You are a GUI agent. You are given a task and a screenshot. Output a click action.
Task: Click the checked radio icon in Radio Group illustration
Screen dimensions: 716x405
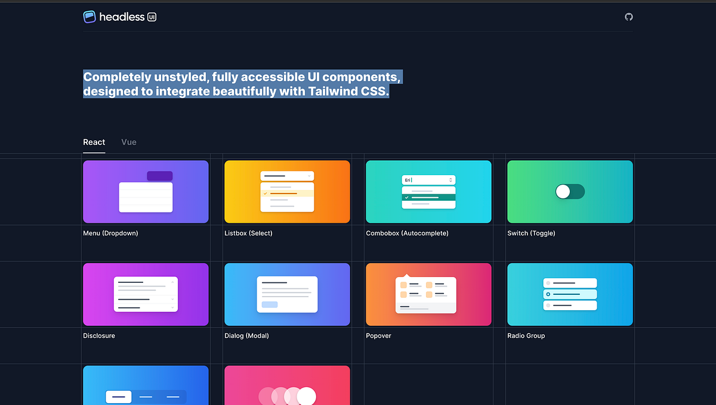click(548, 294)
